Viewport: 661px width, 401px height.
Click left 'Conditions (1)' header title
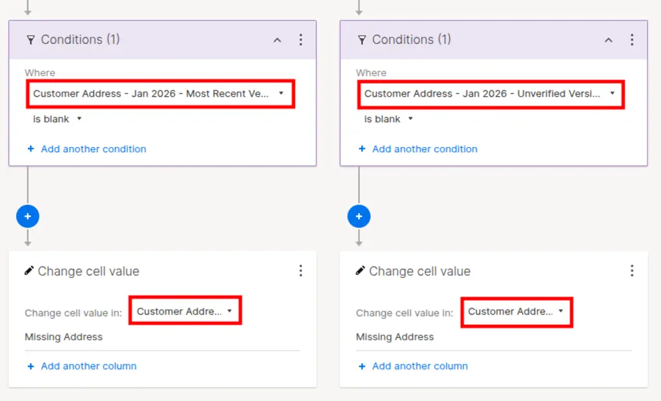pyautogui.click(x=80, y=39)
